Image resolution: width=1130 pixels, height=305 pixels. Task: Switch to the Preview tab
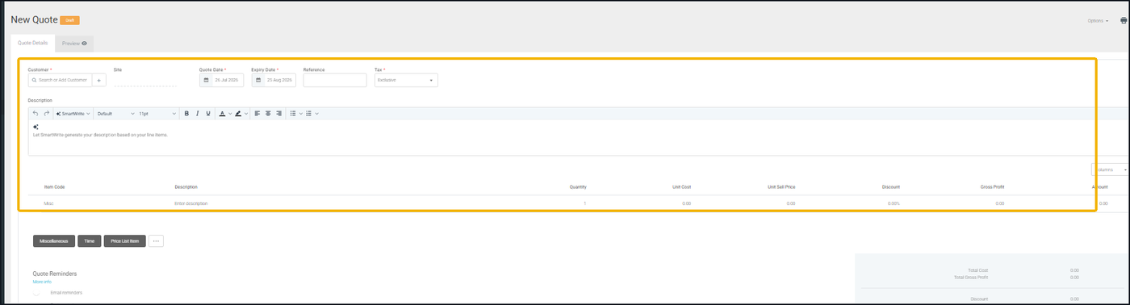[74, 43]
